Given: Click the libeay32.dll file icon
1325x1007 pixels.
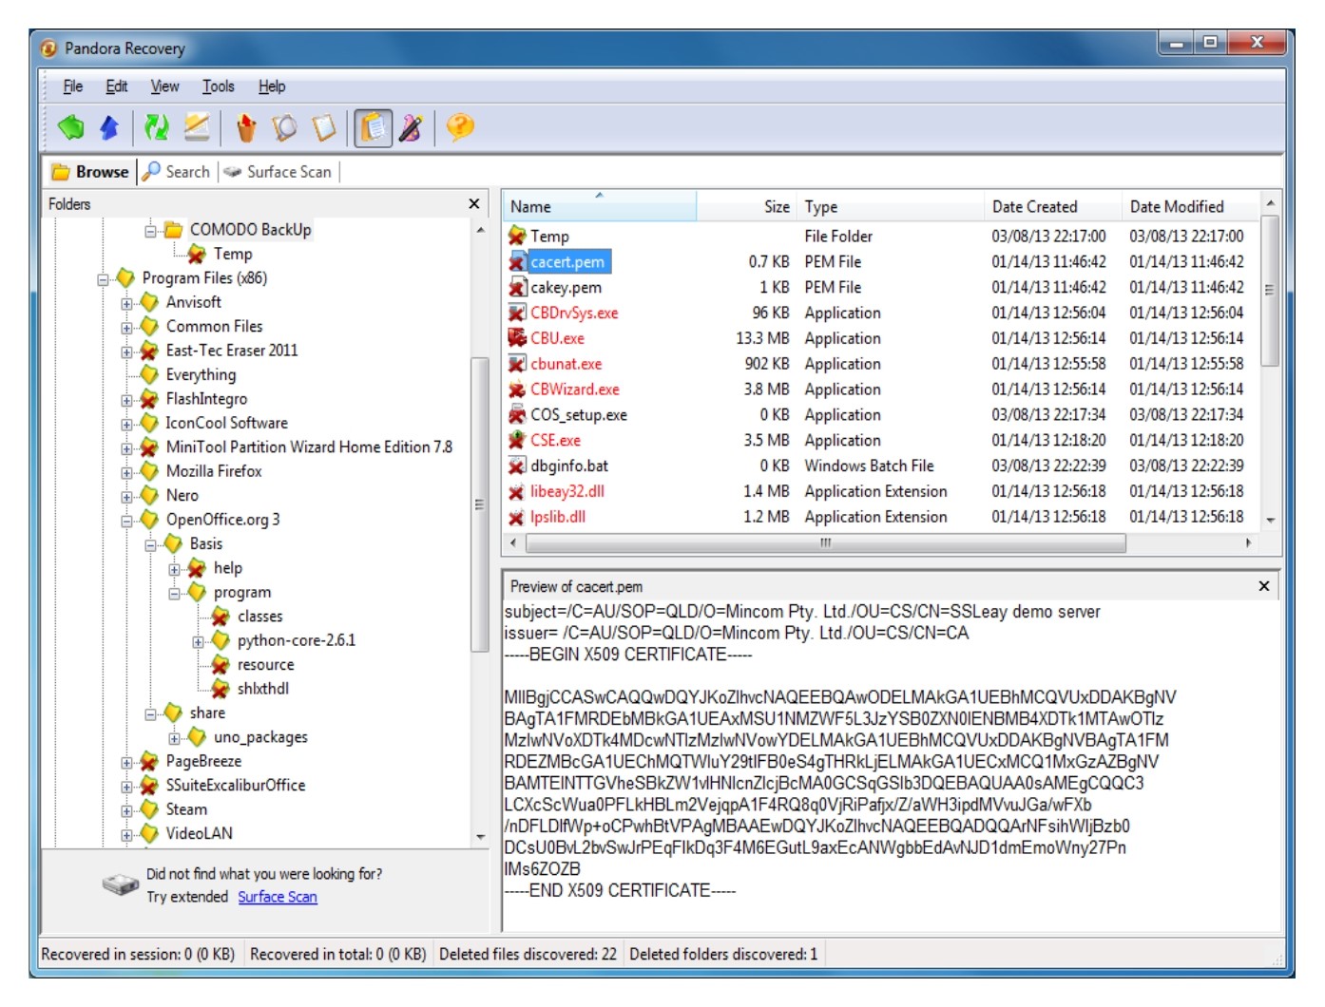Looking at the screenshot, I should pyautogui.click(x=517, y=491).
